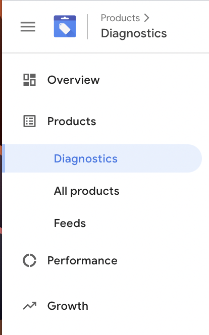The width and height of the screenshot is (209, 335).
Task: Click the Growth trending arrow icon
Action: (30, 306)
